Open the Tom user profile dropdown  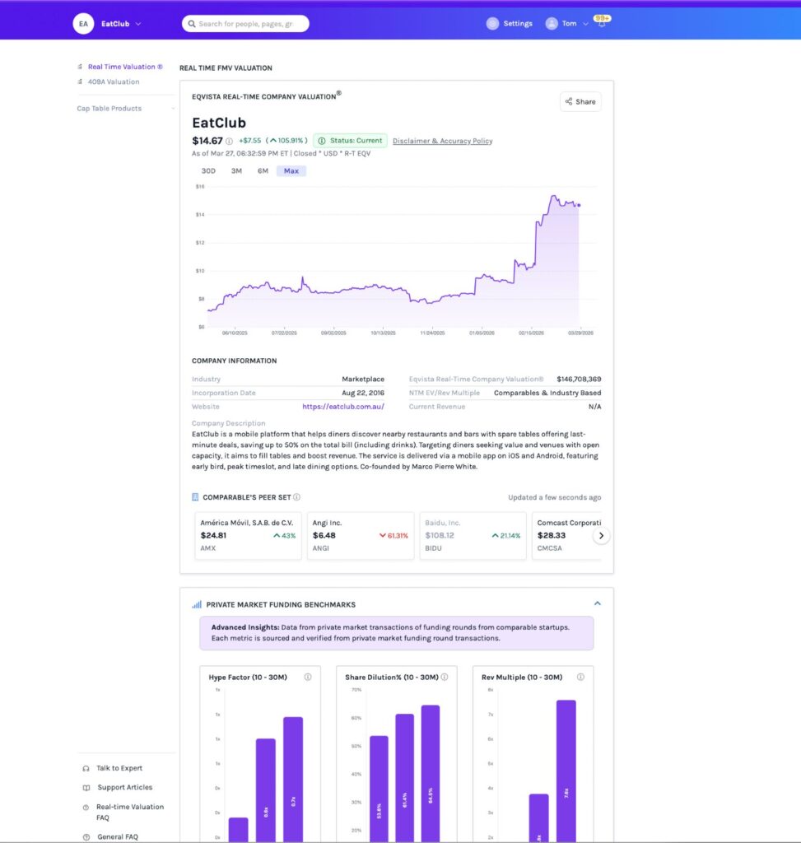(x=567, y=23)
